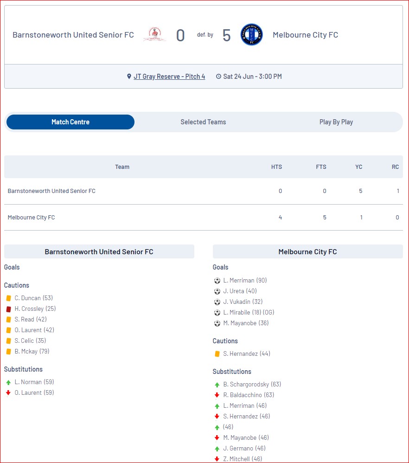The width and height of the screenshot is (409, 463).
Task: Click the Melbourne City FC club crest
Action: click(x=251, y=34)
